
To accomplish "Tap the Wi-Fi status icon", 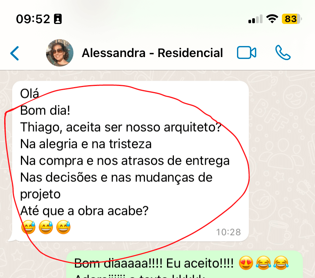I will (x=272, y=19).
